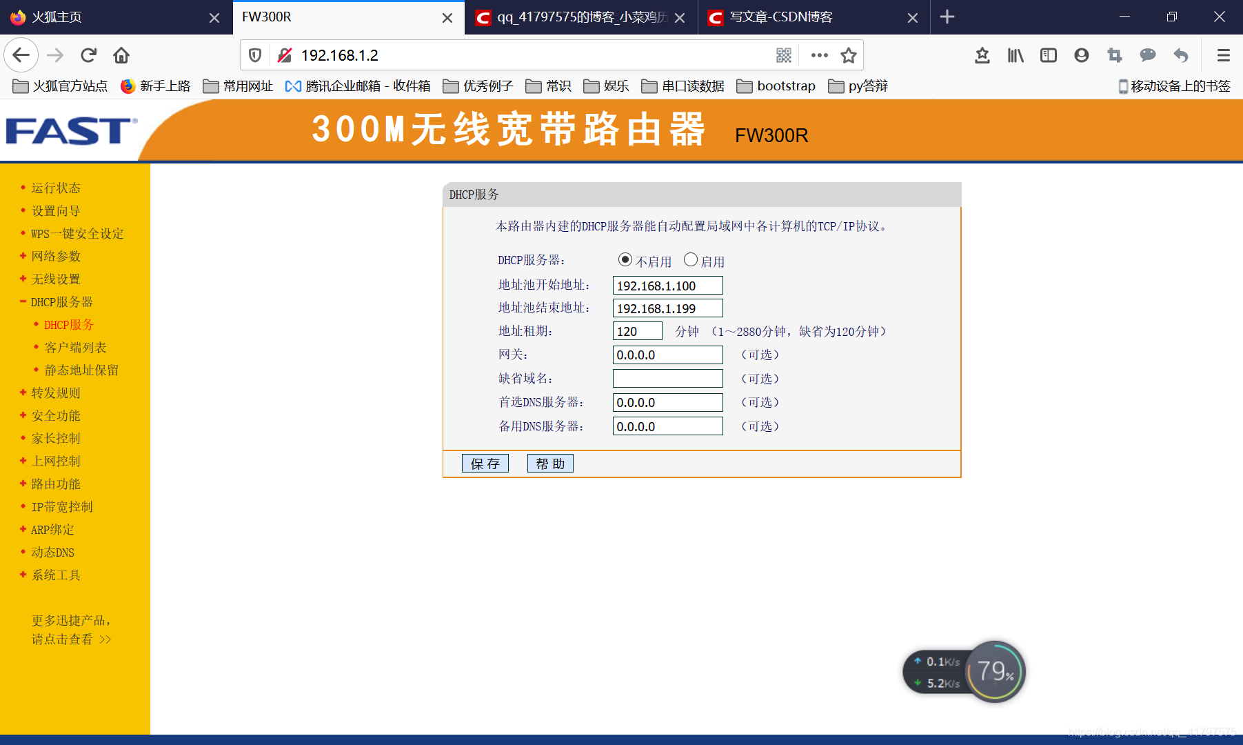Open the bookmarks tray star icon in toolbar
1243x745 pixels.
coord(982,55)
